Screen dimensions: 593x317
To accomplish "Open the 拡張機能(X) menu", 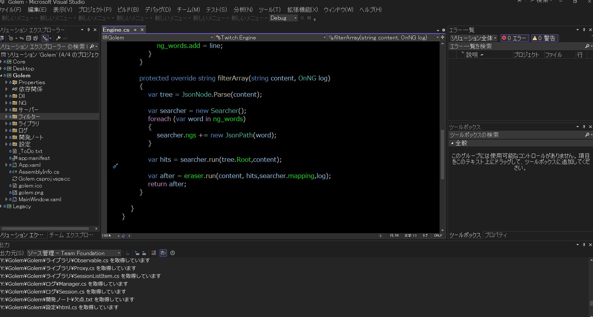I will pyautogui.click(x=302, y=10).
